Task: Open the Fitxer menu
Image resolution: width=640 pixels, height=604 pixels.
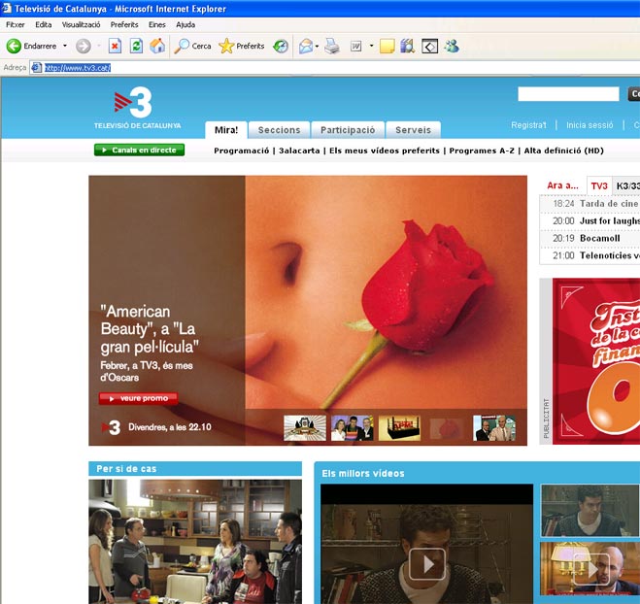Action: point(16,25)
